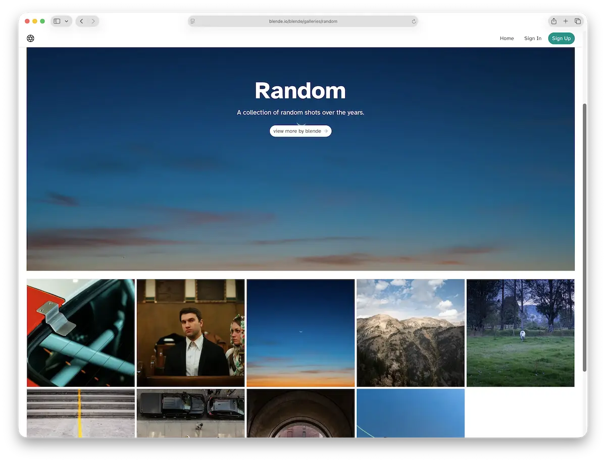Viewport: 606px width, 462px height.
Task: Open the sidebar chevron dropdown
Action: click(x=66, y=21)
